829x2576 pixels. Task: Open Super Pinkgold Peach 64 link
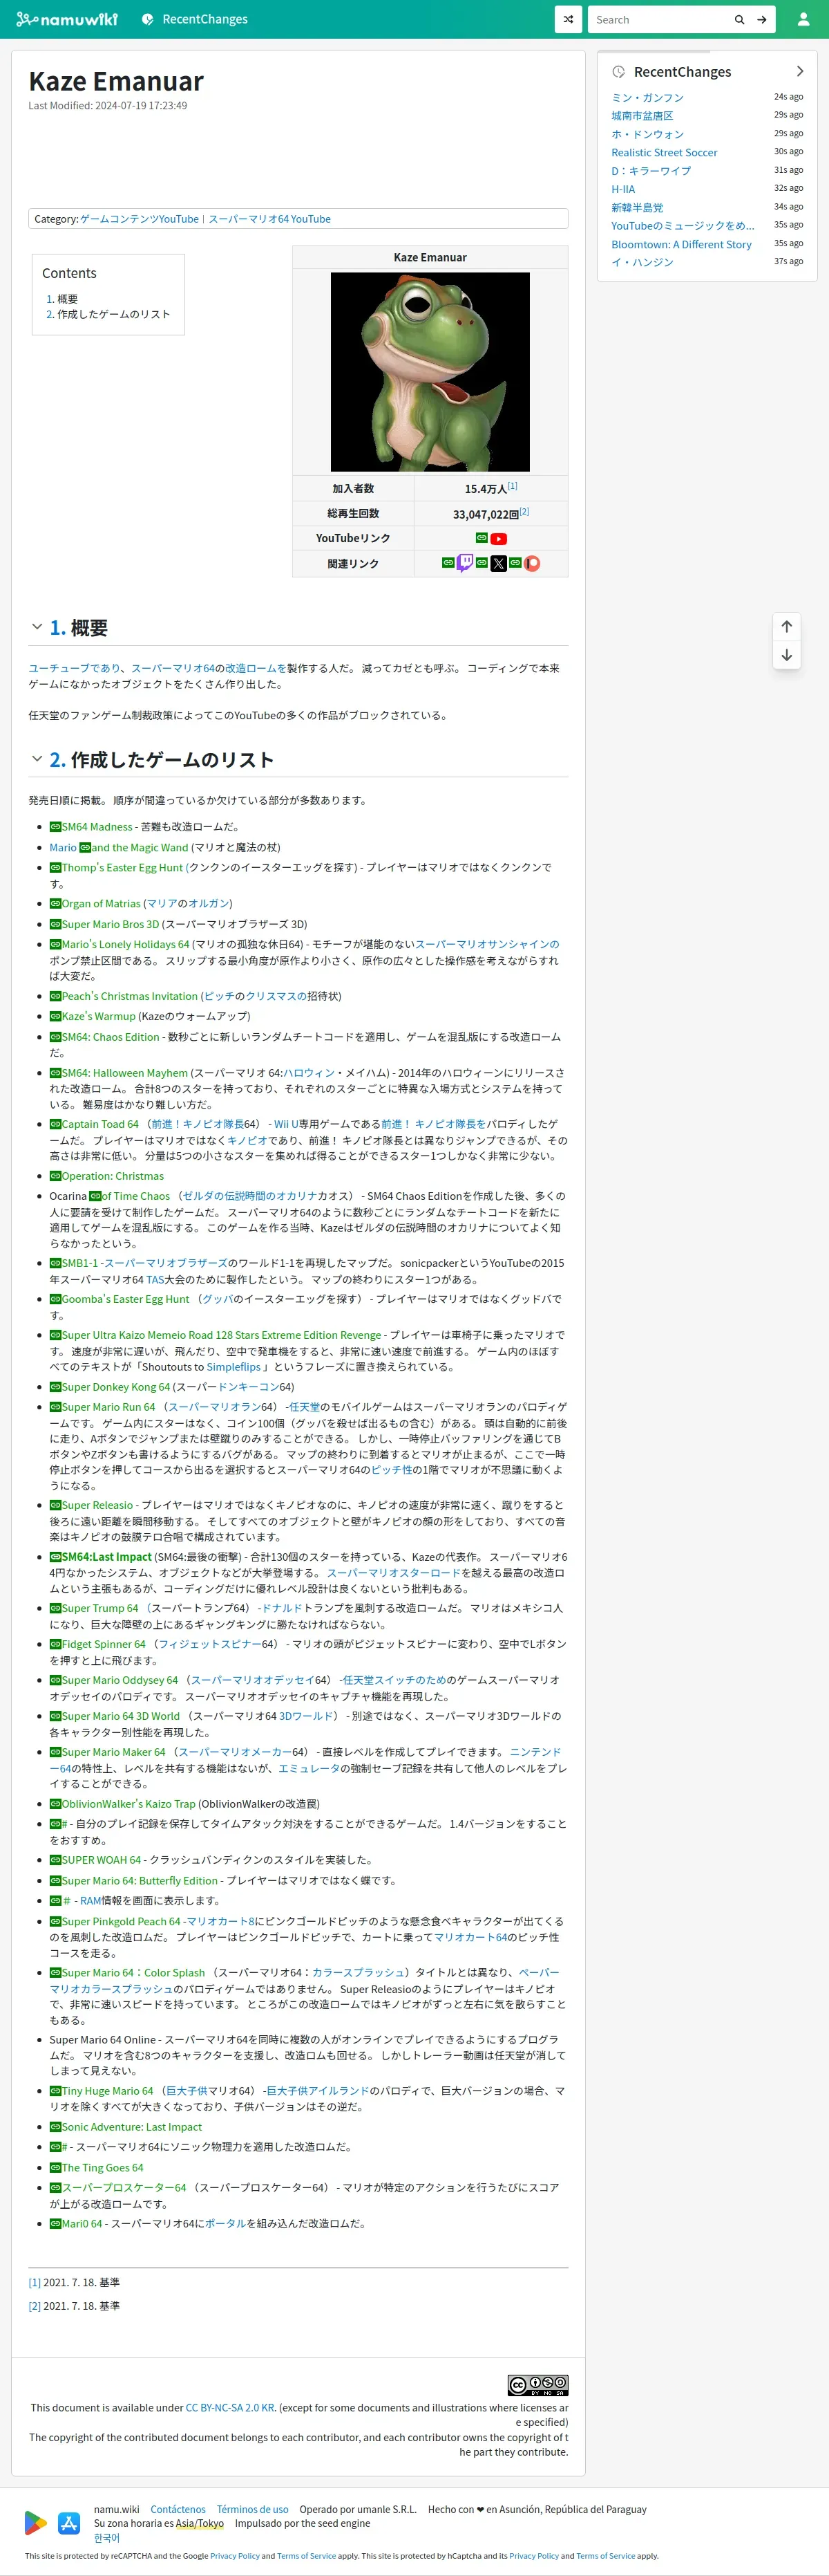(x=115, y=1922)
